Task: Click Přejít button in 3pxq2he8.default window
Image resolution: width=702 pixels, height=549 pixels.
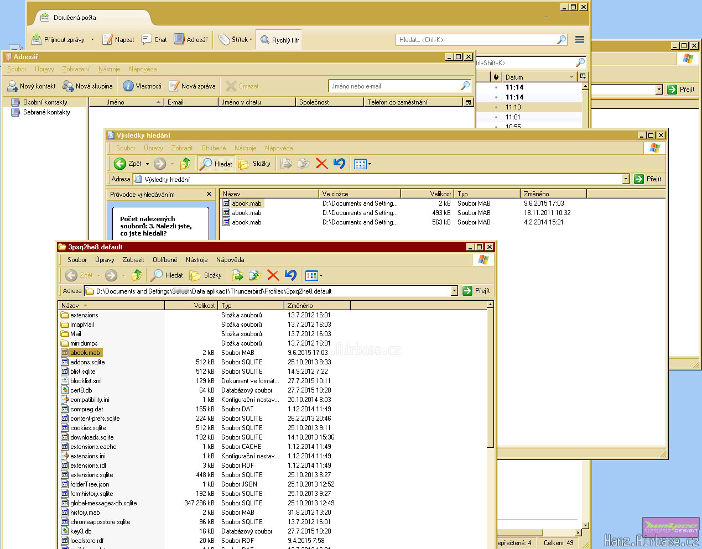Action: pos(476,291)
